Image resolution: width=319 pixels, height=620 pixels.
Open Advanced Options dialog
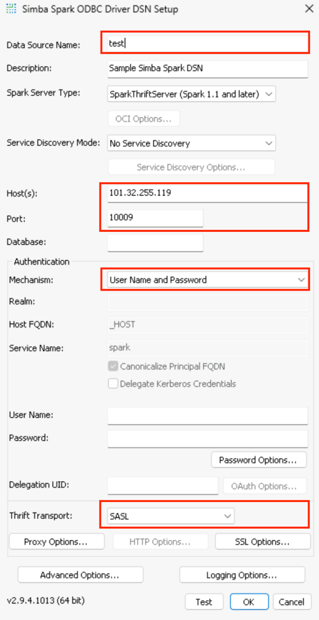(80, 575)
